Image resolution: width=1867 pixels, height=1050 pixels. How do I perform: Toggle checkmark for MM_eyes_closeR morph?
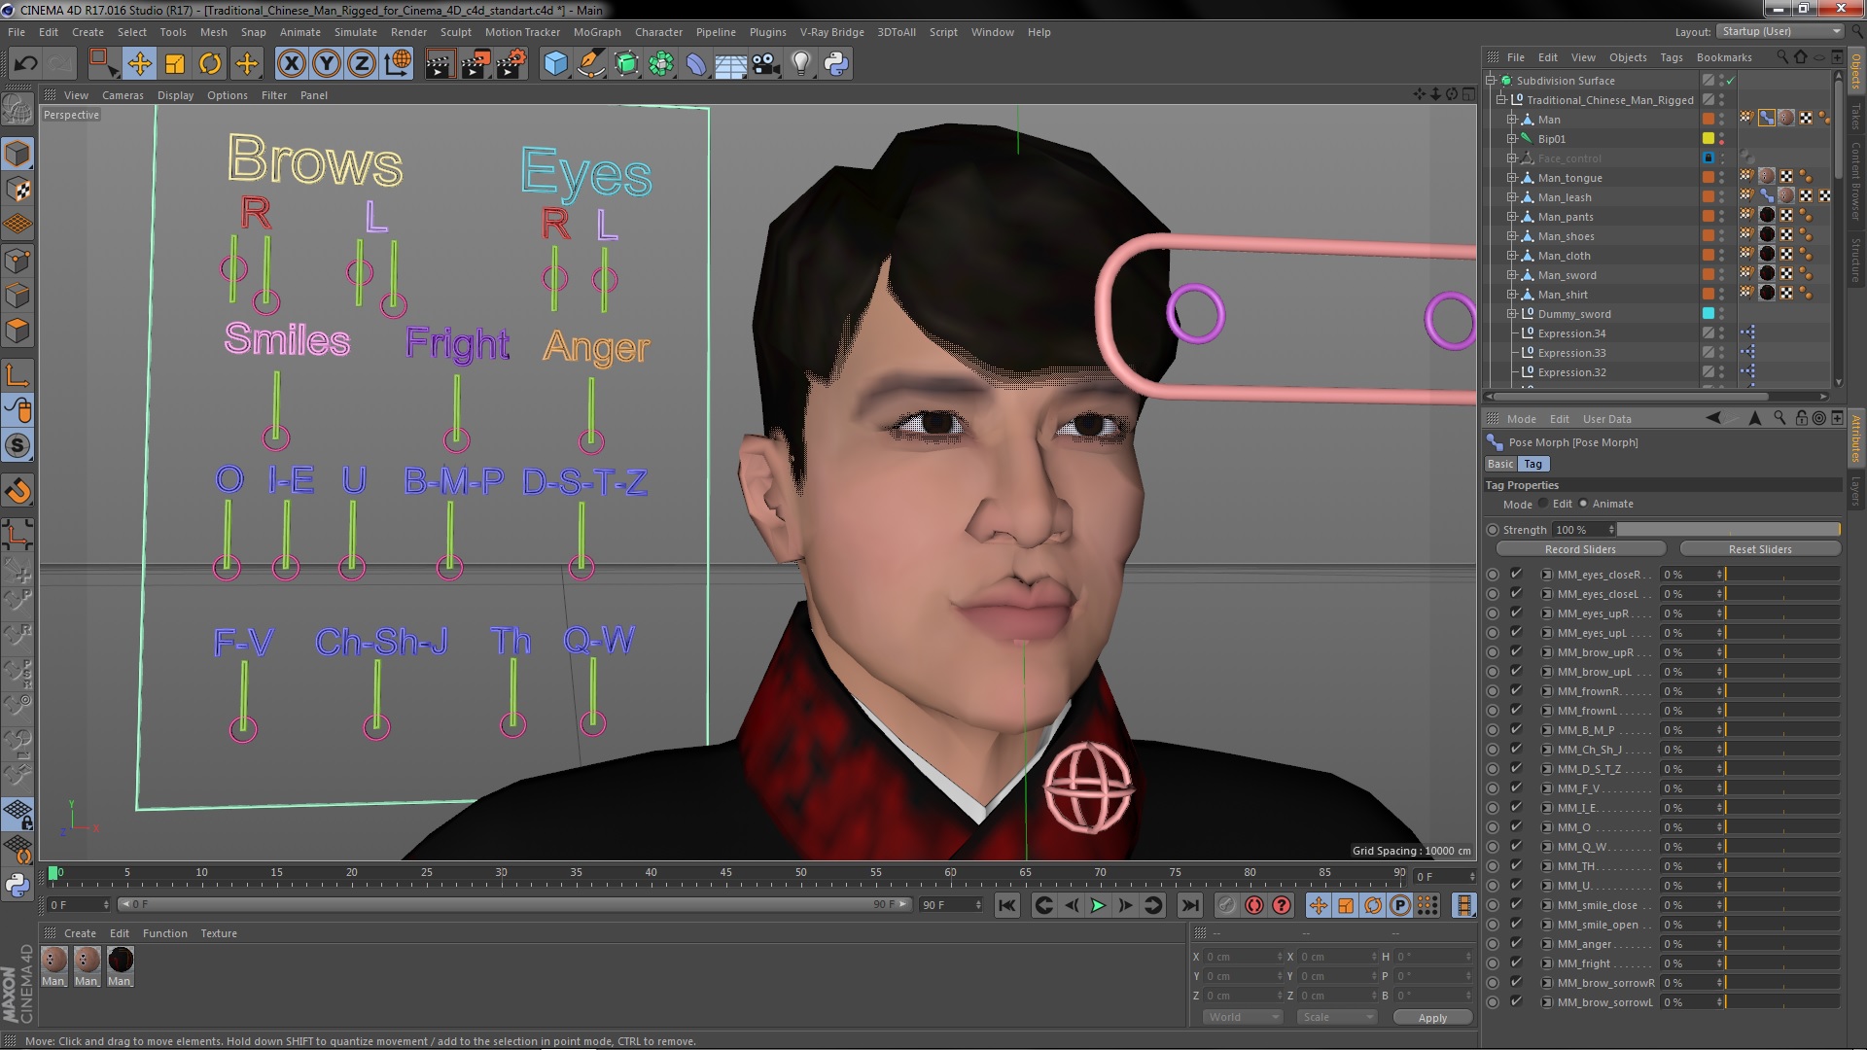coord(1516,574)
